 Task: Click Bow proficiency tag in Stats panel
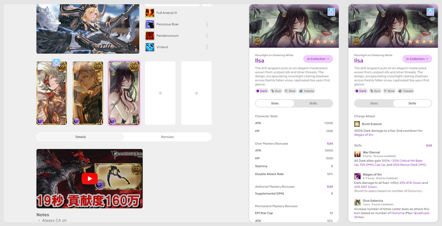click(291, 91)
